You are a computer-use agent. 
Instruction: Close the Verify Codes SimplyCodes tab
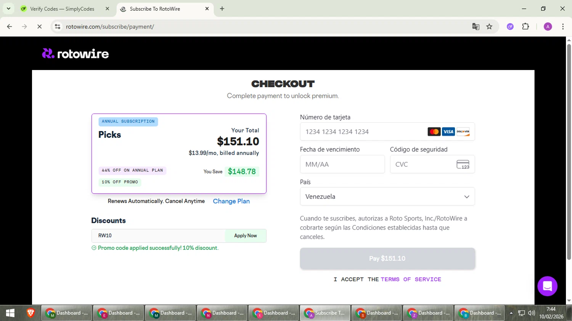(107, 9)
